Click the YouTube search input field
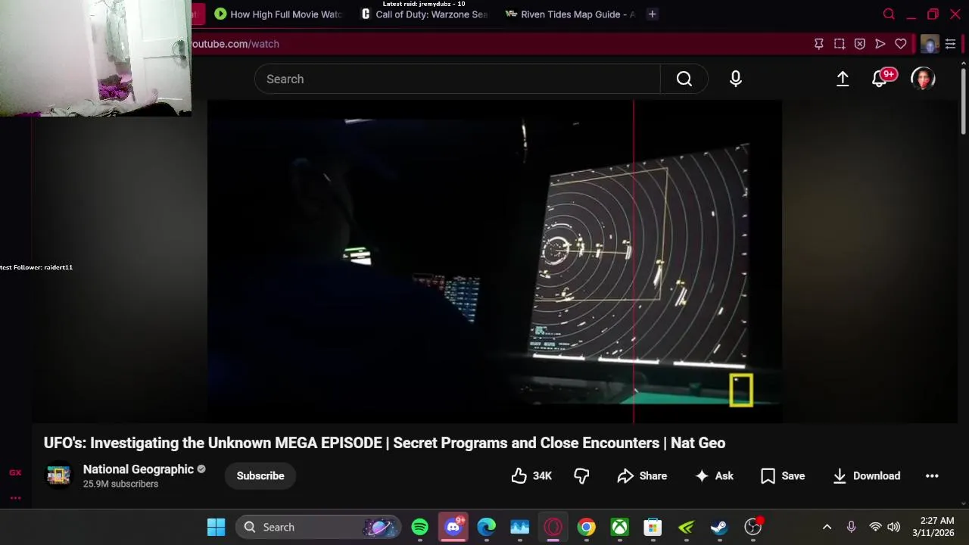The width and height of the screenshot is (969, 545). click(x=457, y=79)
